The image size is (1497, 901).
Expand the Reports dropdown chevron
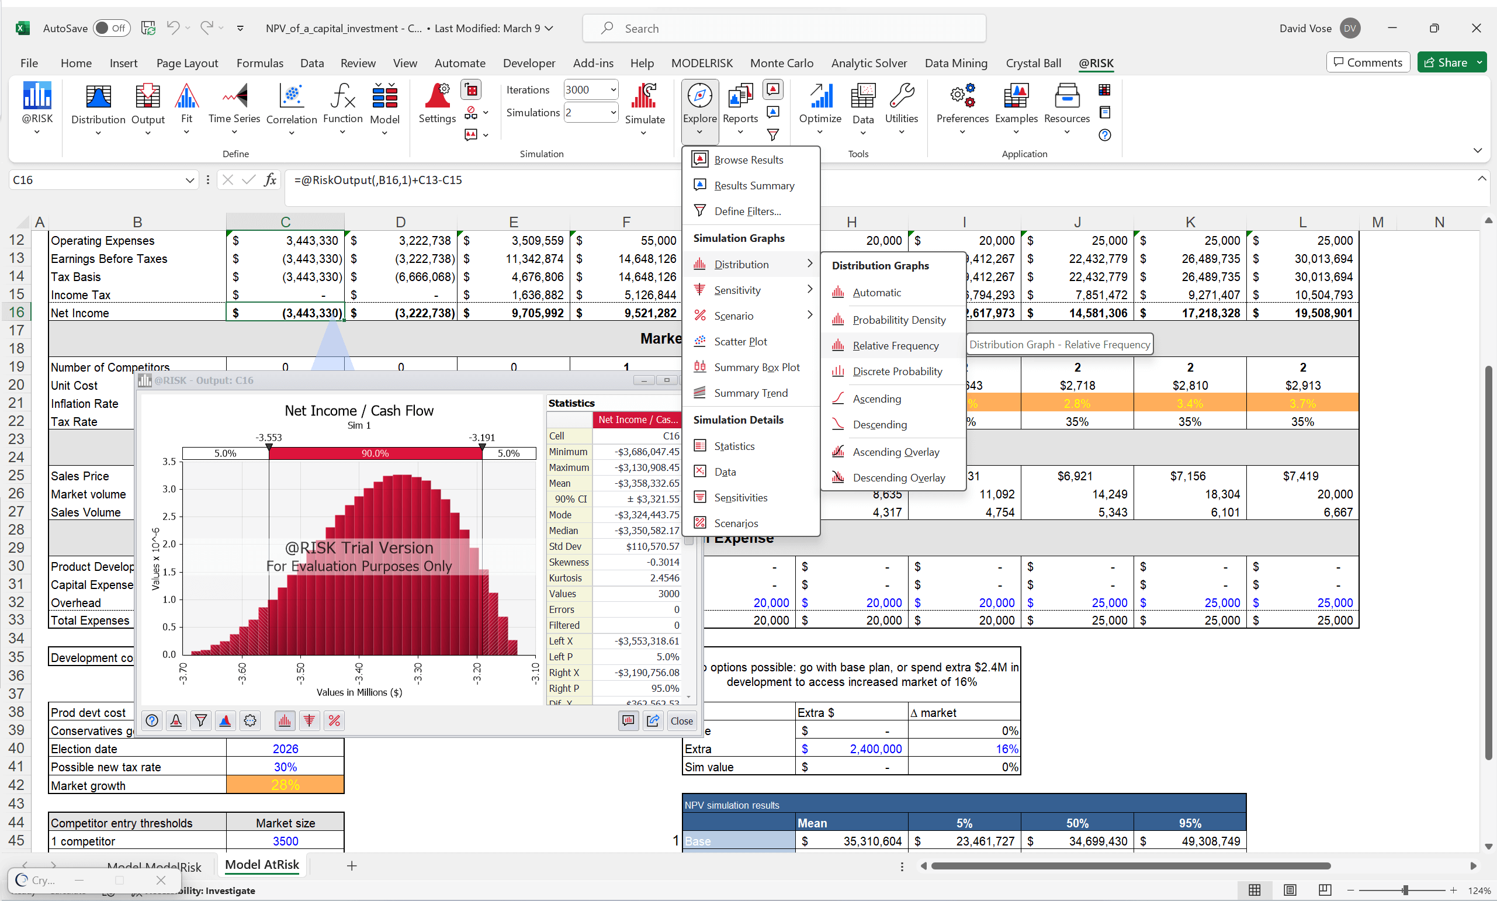740,131
